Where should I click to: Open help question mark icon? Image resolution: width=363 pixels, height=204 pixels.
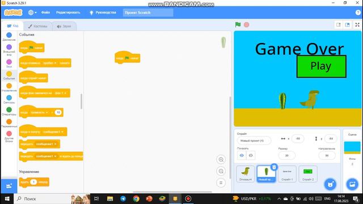click(x=358, y=12)
